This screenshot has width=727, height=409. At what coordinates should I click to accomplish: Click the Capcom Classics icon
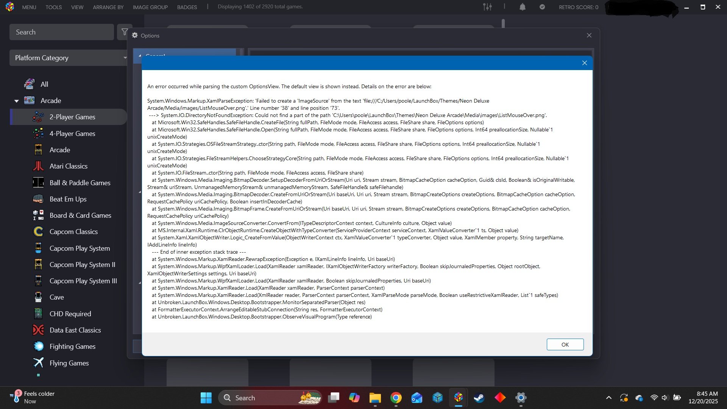[38, 232]
